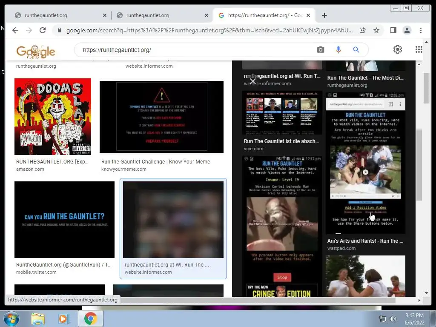This screenshot has height=327, width=436.
Task: Click the knowyourmeme.com source label
Action: click(x=124, y=169)
